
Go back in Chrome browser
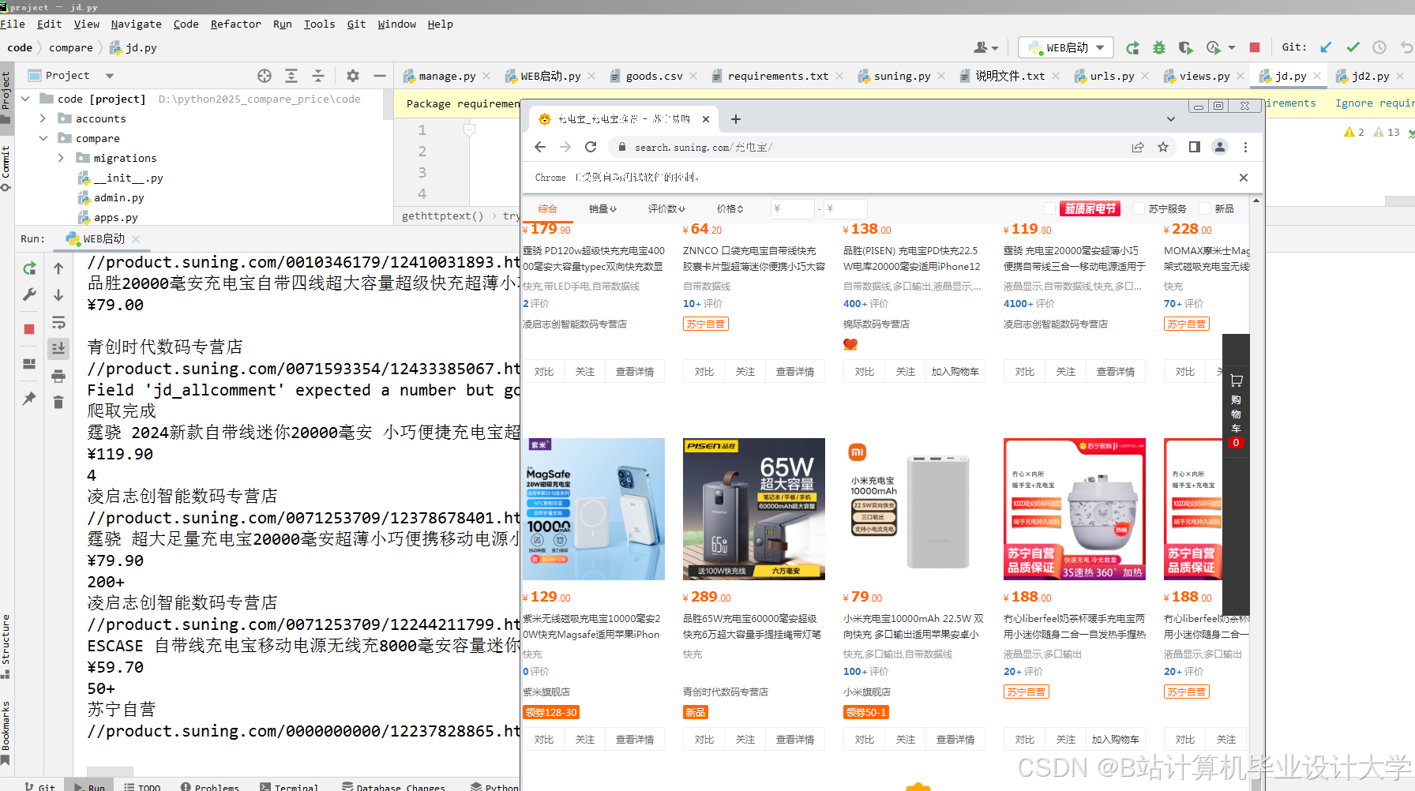[540, 147]
